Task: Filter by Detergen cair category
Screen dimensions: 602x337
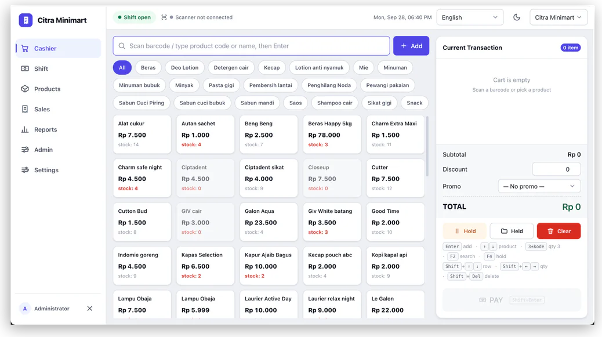Action: [231, 67]
